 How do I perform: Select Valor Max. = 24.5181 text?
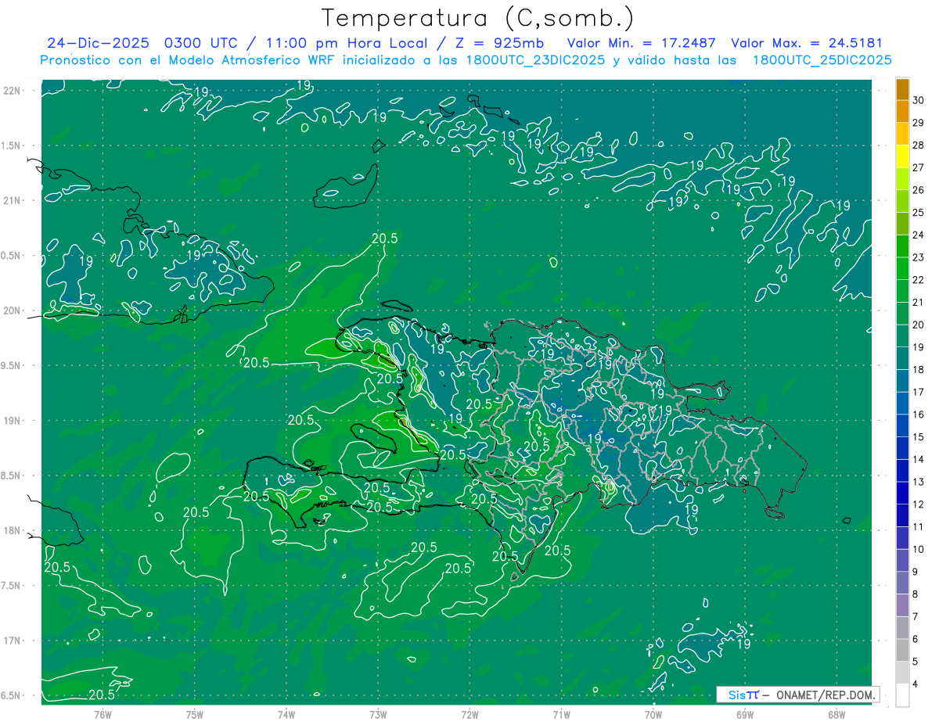(807, 43)
